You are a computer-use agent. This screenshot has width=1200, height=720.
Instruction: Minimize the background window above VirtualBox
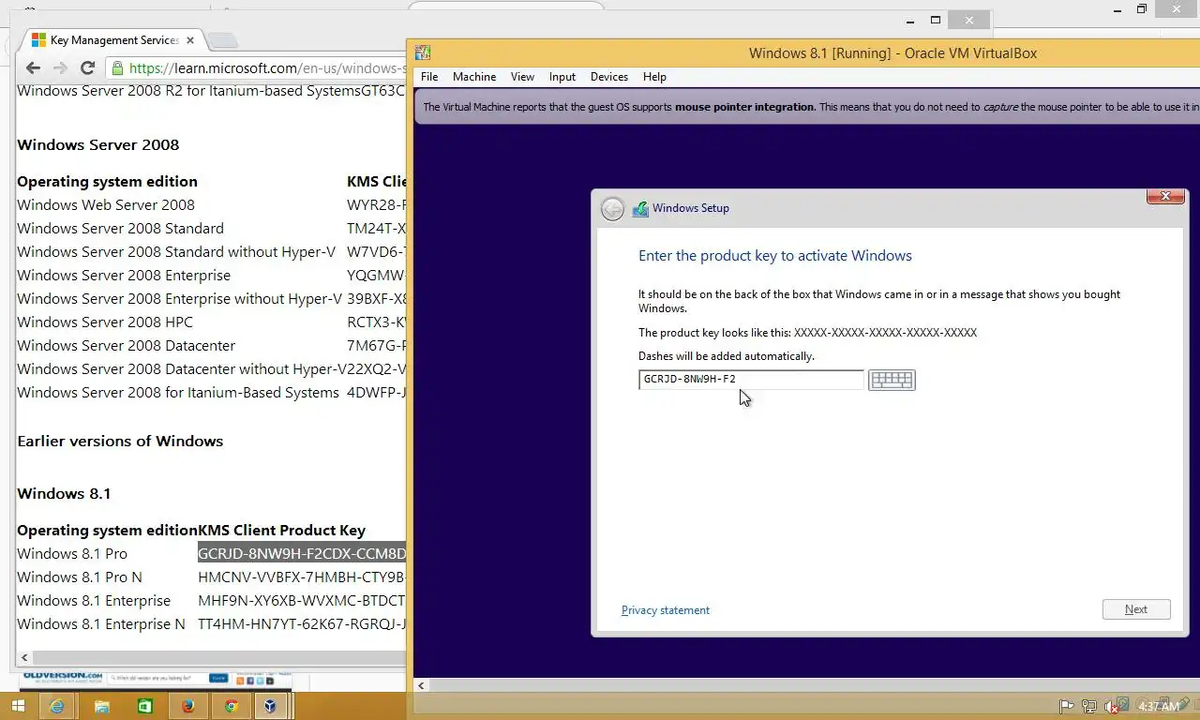coord(910,20)
